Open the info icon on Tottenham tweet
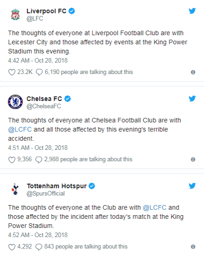Image resolution: width=204 pixels, height=254 pixels. tap(193, 247)
